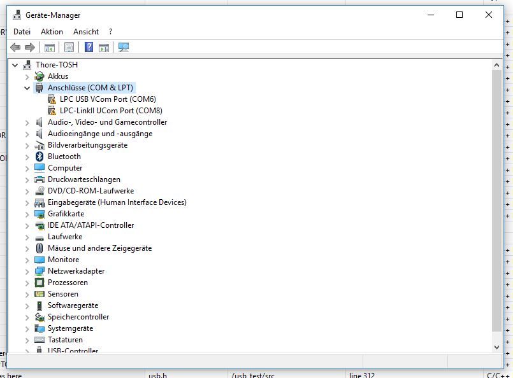Collapse the Thore-TOSH root node
Image resolution: width=513 pixels, height=378 pixels.
coord(15,65)
